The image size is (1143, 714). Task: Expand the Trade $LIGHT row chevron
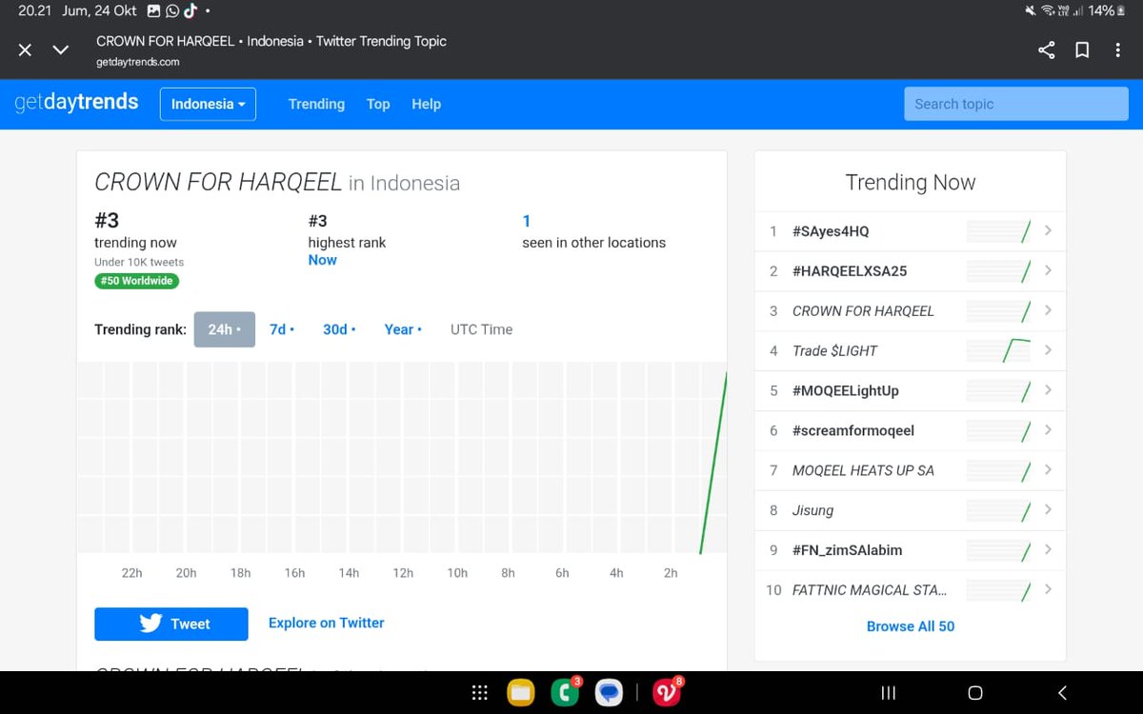pos(1048,350)
